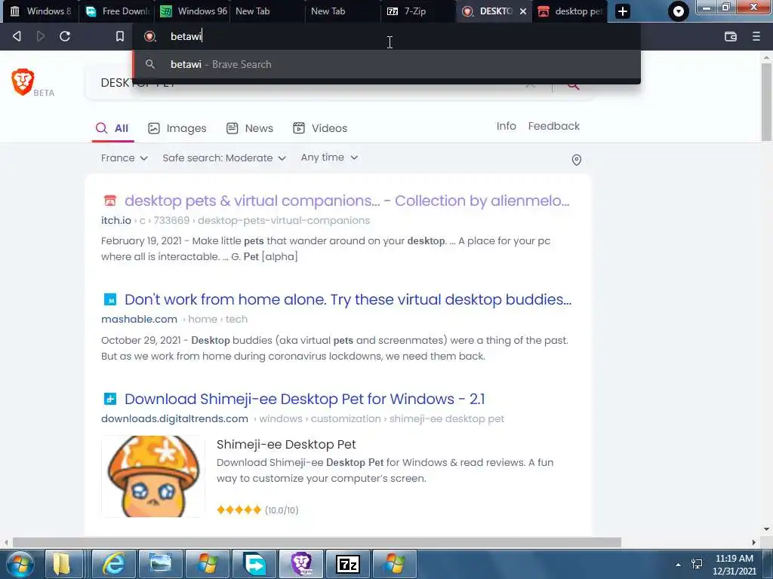This screenshot has width=773, height=579.
Task: Open the Videos search tab
Action: coord(320,128)
